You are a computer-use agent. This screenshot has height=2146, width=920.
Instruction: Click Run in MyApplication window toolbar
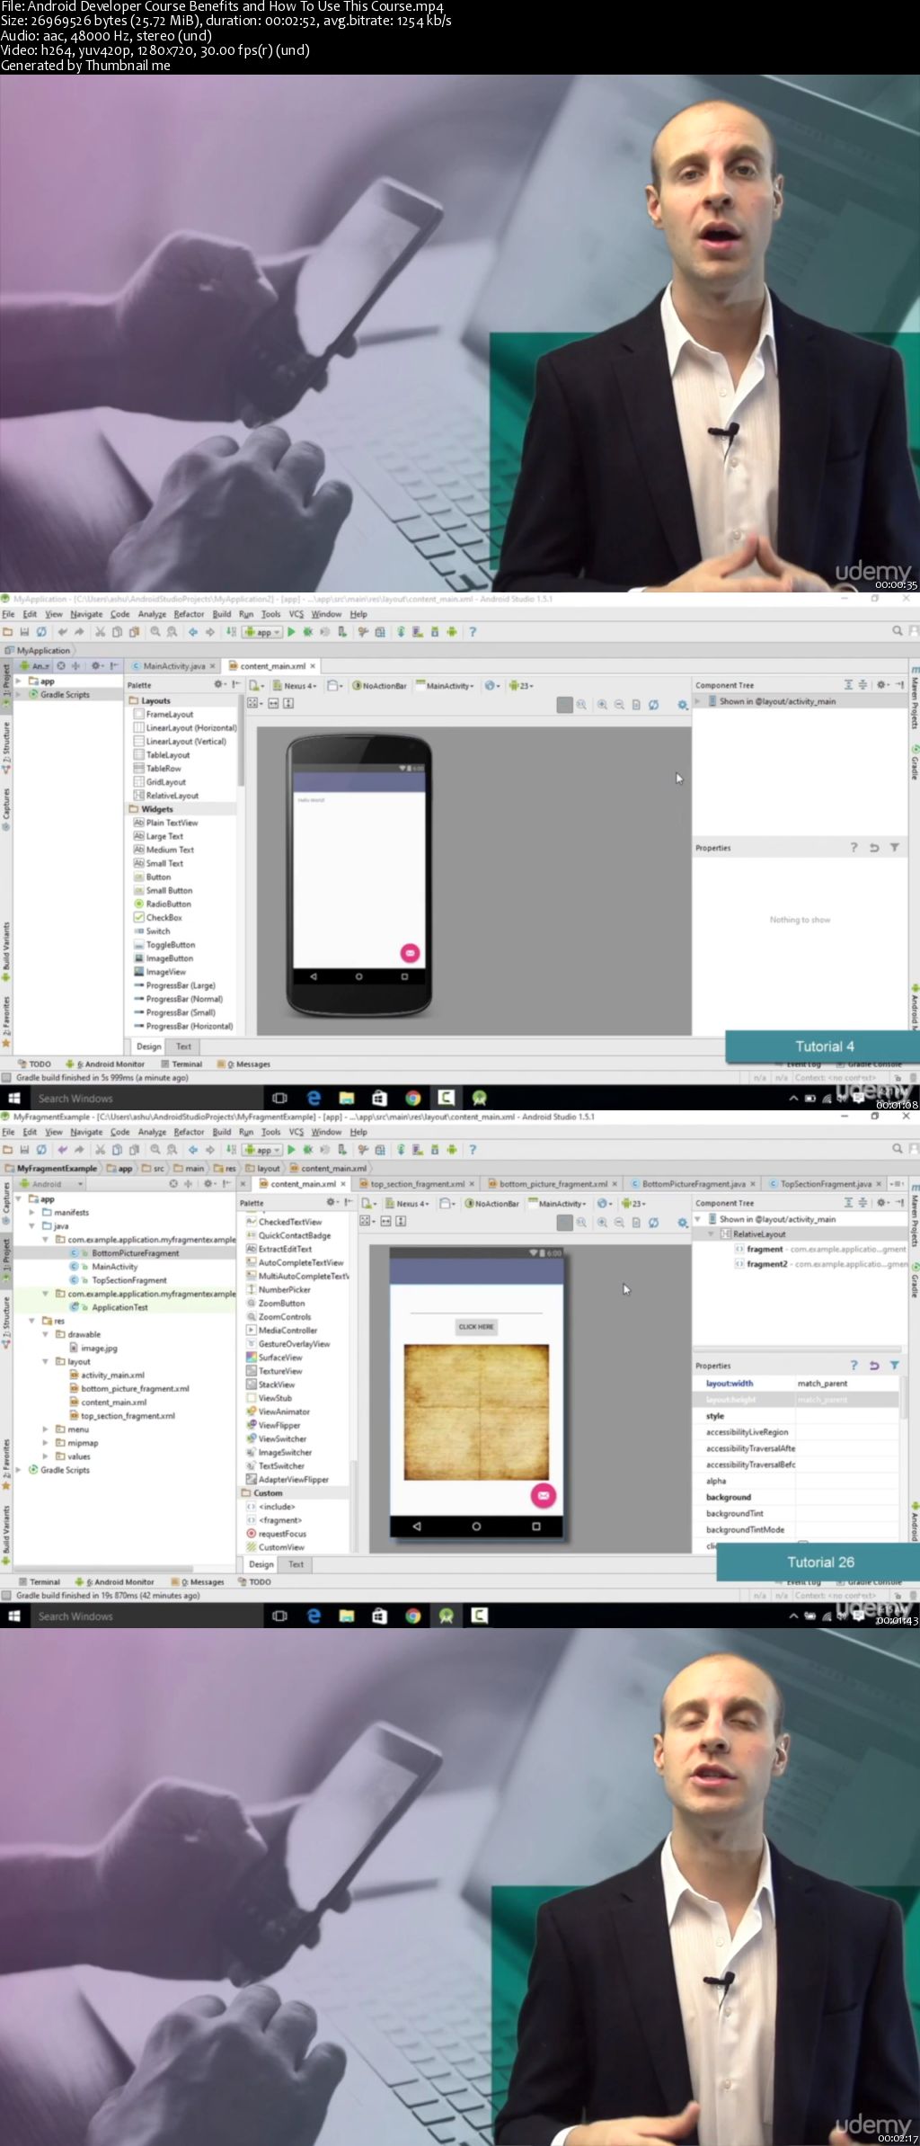pyautogui.click(x=291, y=632)
